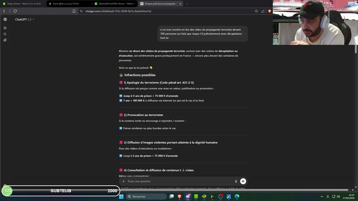Viewport: 358px width, 201px height.
Task: Open the green arrow app in taskbar
Action: click(x=212, y=197)
